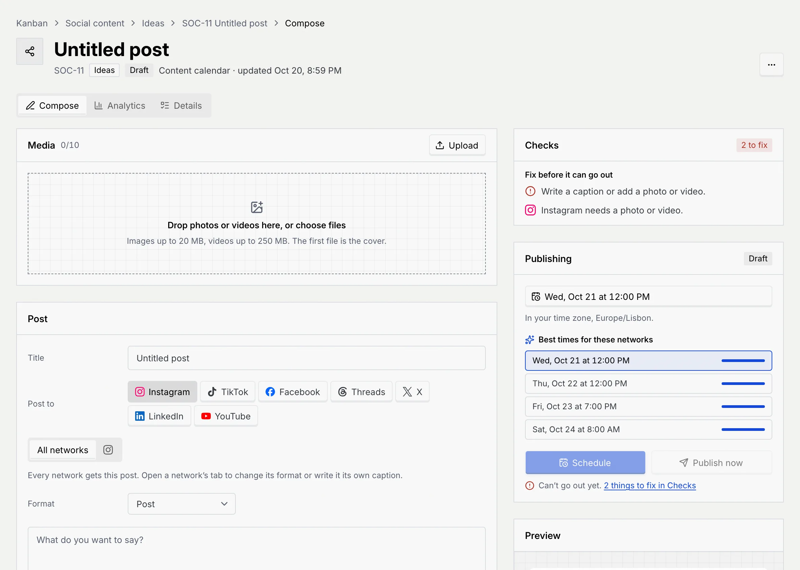800x570 pixels.
Task: Open the three-dot more options menu
Action: 771,64
